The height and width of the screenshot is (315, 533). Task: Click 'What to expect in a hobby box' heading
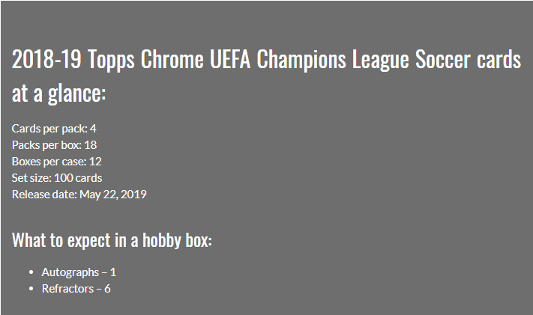(x=112, y=241)
